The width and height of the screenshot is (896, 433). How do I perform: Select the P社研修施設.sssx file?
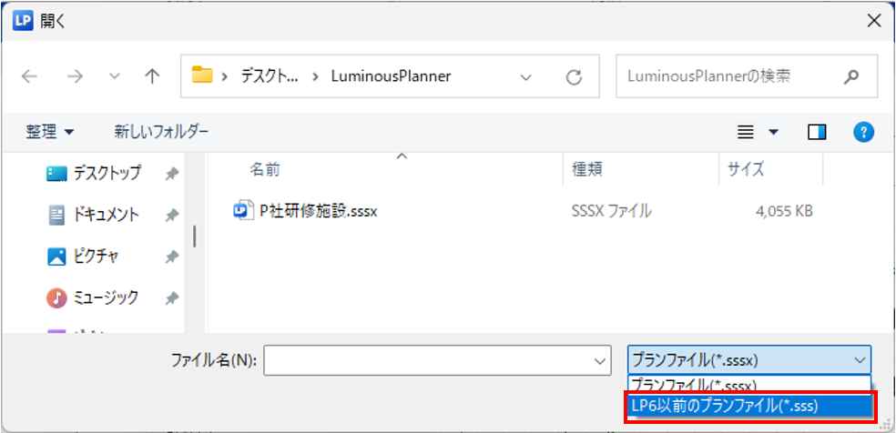pos(318,211)
